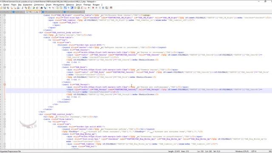Toggle Show All Characters icon
Viewport: 272px width, 153px height.
click(68, 8)
